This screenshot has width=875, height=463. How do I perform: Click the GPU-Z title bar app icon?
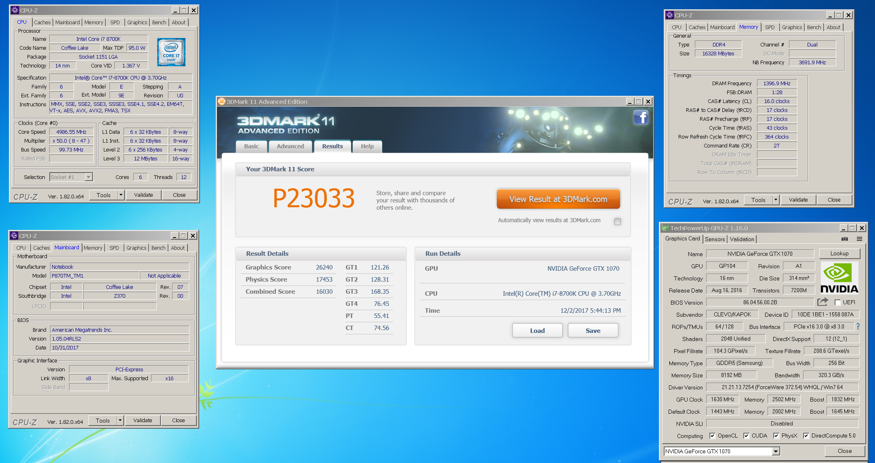pos(665,228)
